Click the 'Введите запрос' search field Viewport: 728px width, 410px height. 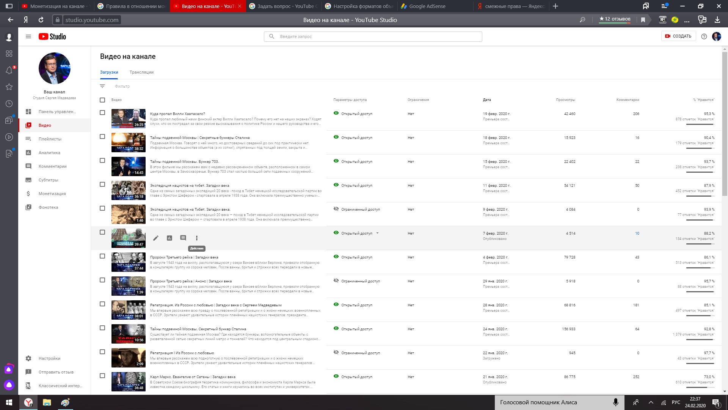pyautogui.click(x=373, y=36)
